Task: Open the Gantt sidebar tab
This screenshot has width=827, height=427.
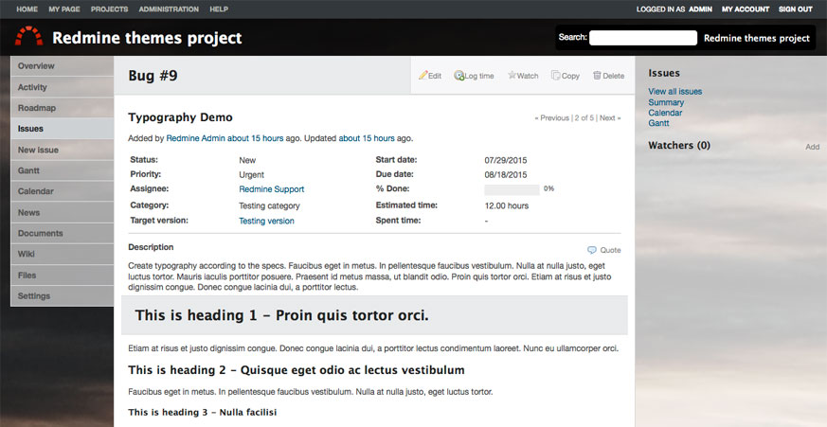Action: [63, 170]
